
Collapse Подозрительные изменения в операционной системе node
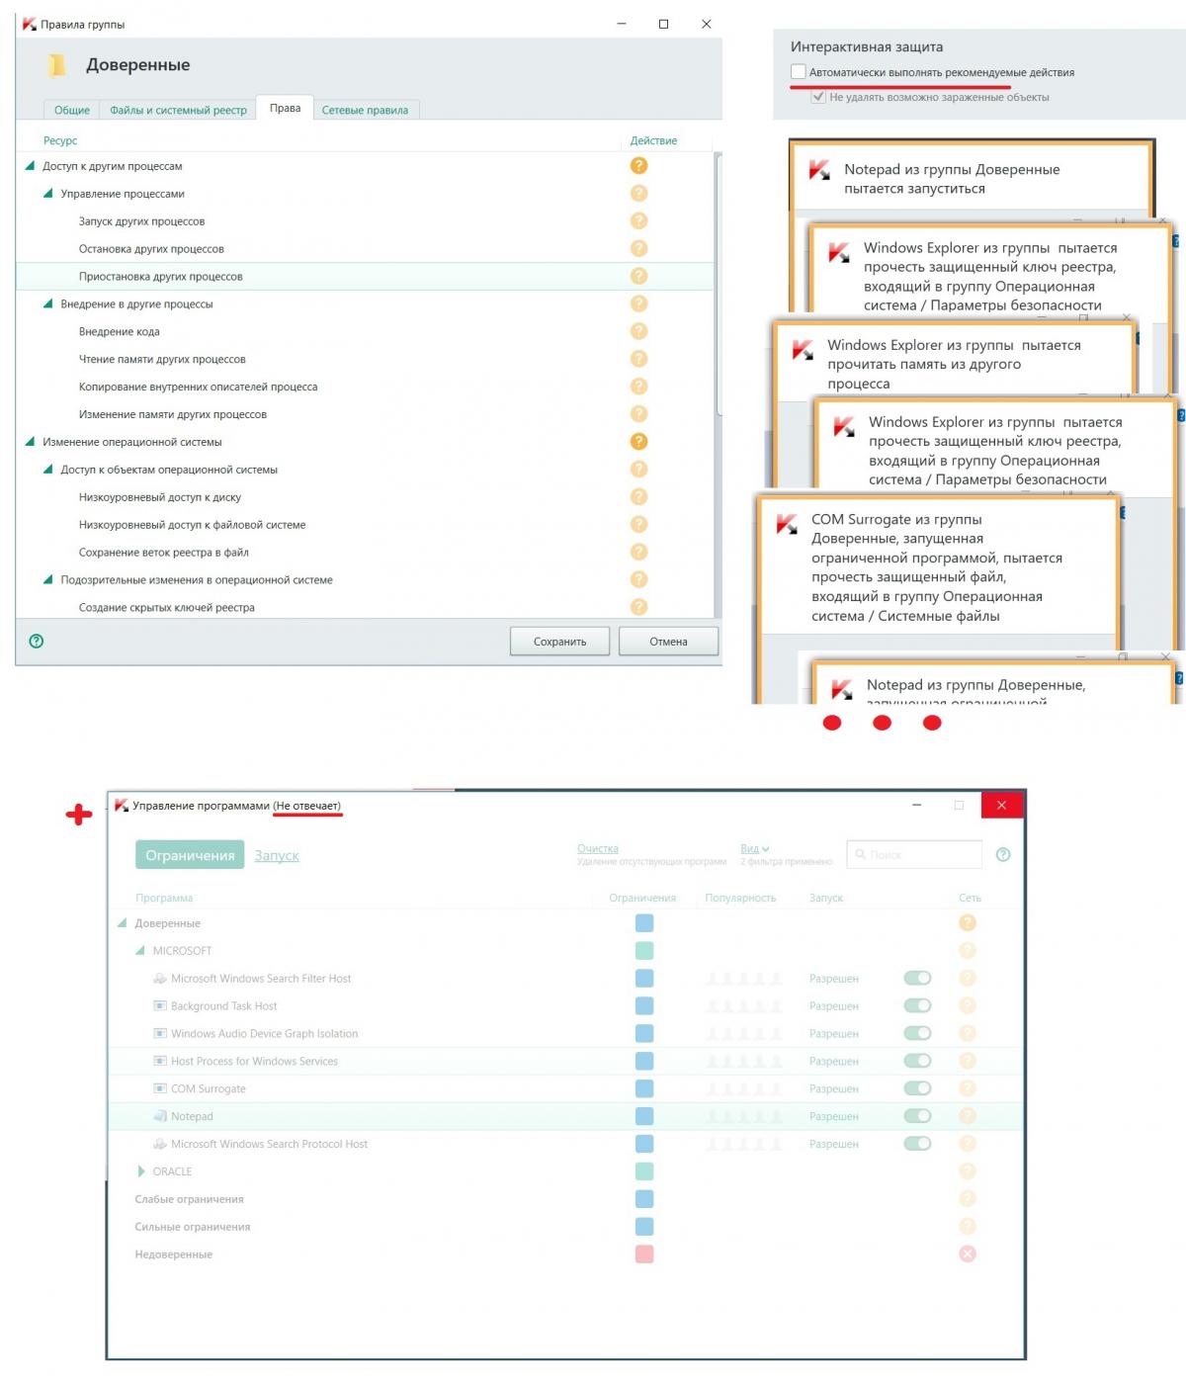click(47, 580)
